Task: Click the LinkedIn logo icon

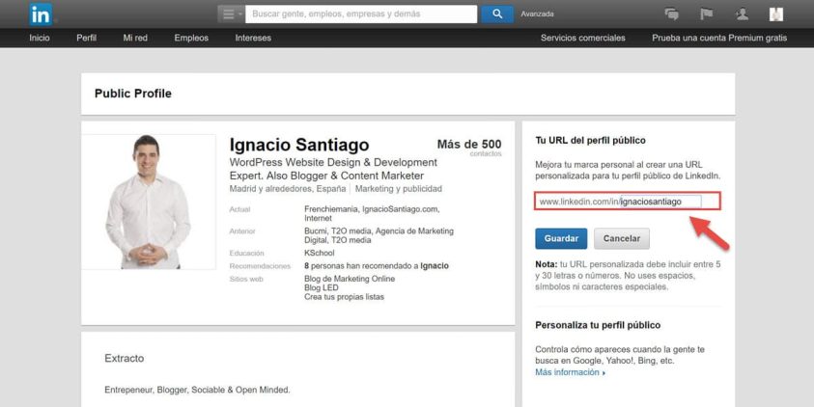Action: tap(41, 14)
